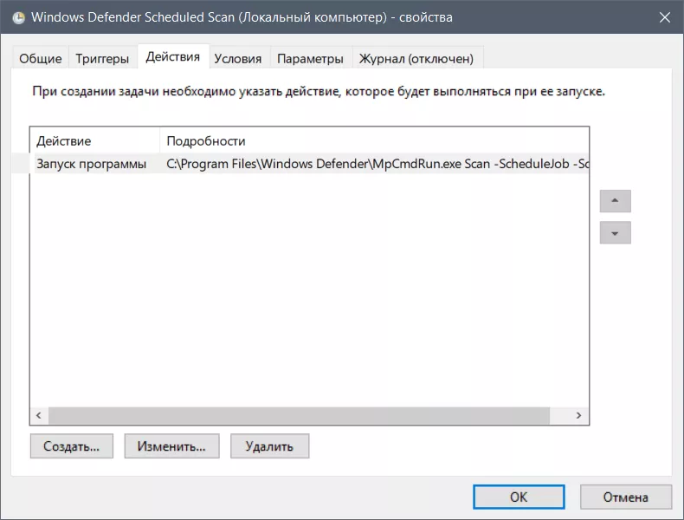Screen dimensions: 684x520
Task: Show the Журнал (отключен) tab
Action: tap(416, 59)
